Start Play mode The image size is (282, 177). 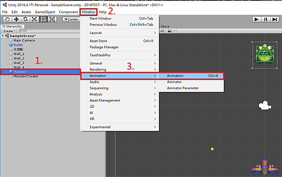(x=257, y=19)
